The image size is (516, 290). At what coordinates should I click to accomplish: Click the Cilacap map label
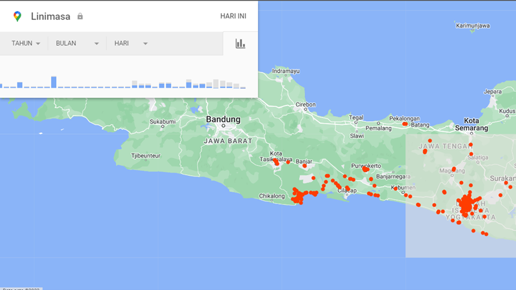[x=347, y=191]
